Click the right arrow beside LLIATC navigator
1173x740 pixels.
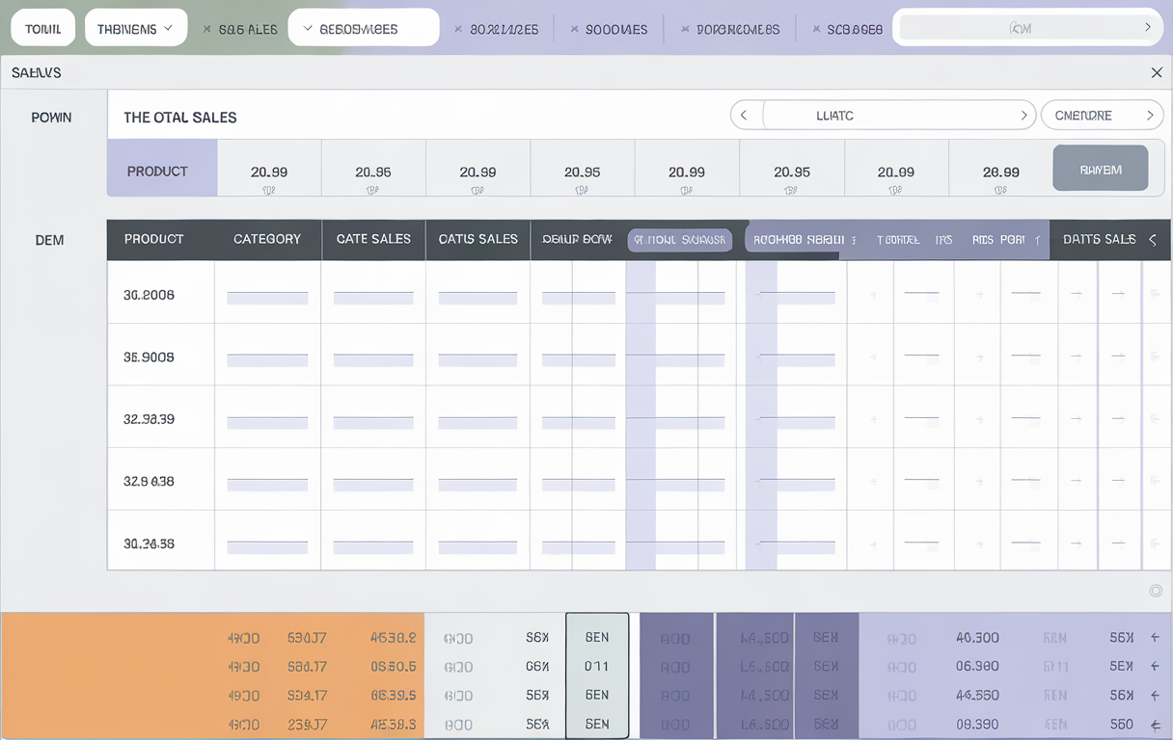tap(1024, 115)
